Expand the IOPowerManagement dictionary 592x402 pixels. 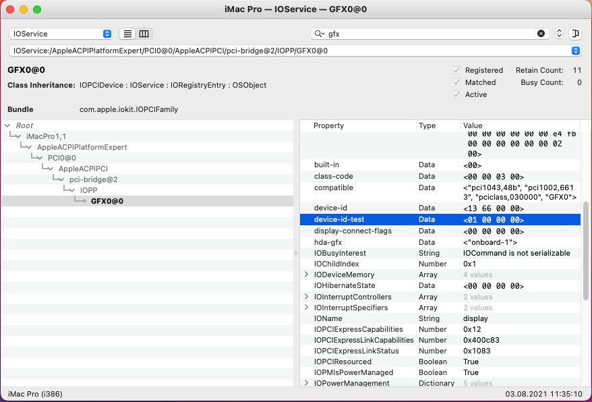(x=307, y=382)
